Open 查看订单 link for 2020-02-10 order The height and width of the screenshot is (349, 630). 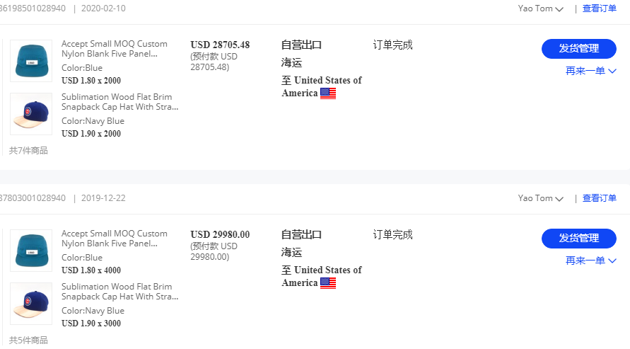point(599,8)
